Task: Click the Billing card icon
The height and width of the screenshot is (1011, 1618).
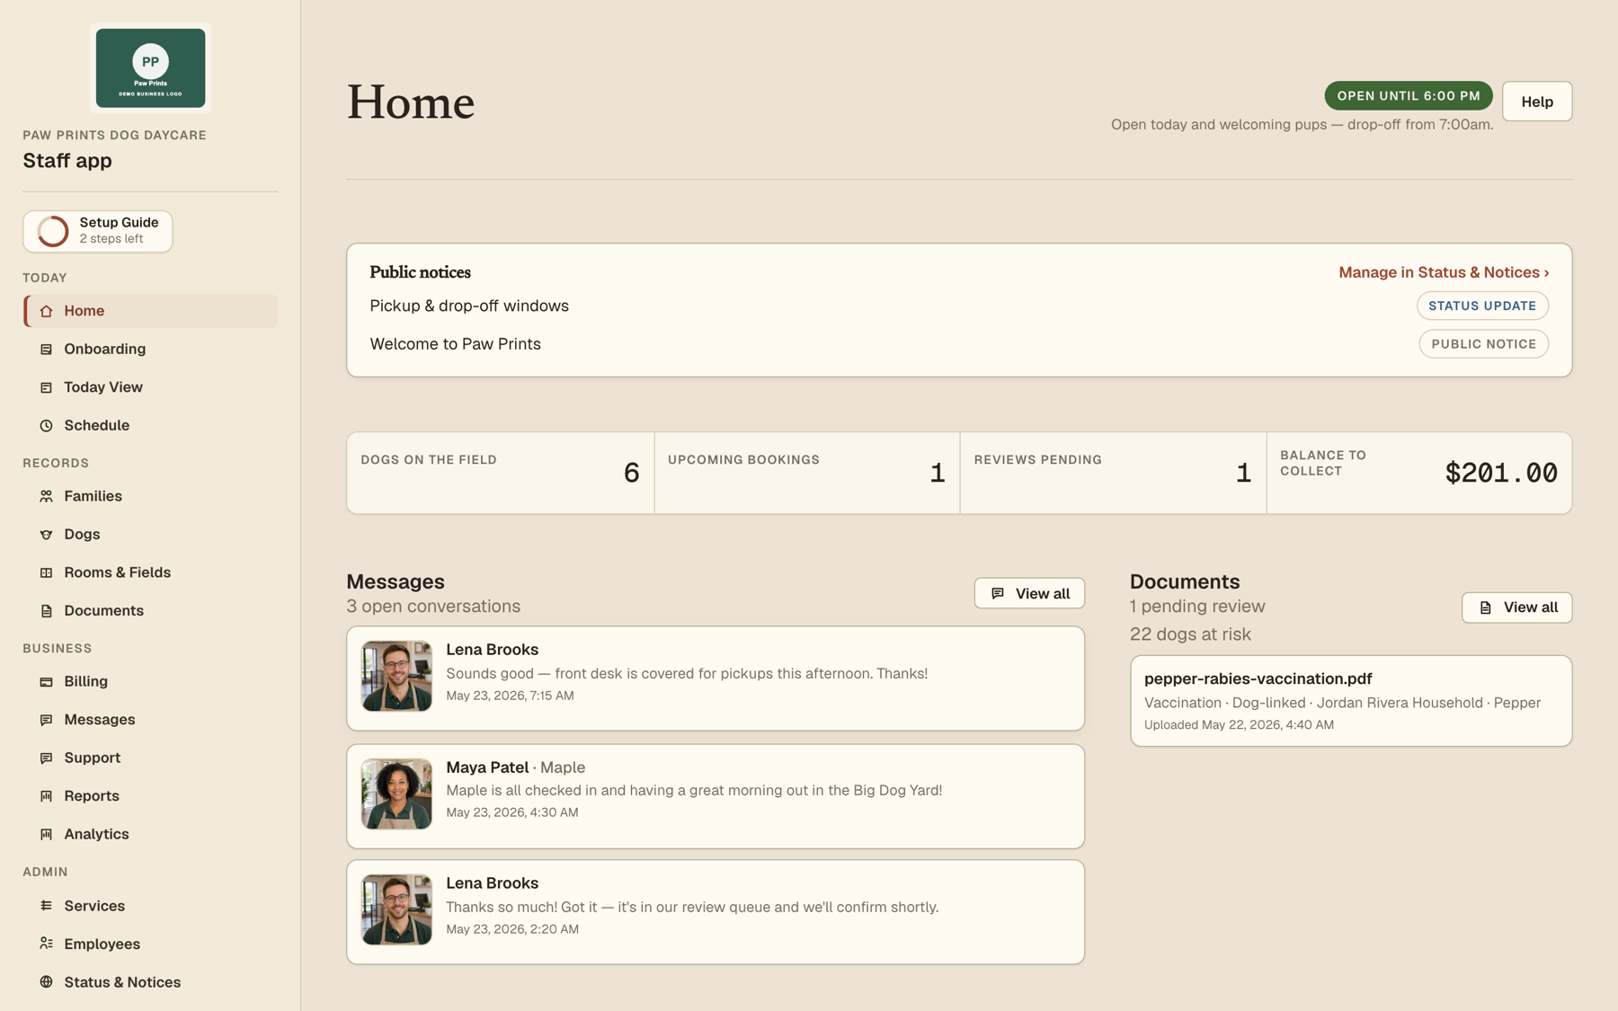Action: (x=46, y=682)
